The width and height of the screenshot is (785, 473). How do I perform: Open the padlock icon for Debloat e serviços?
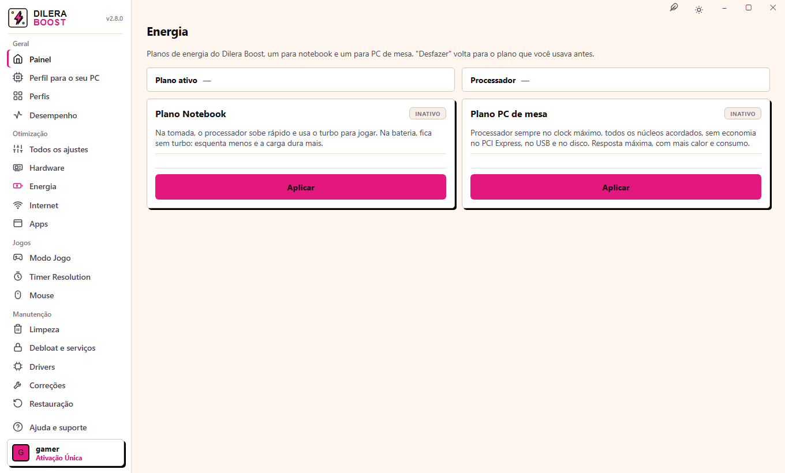(18, 348)
